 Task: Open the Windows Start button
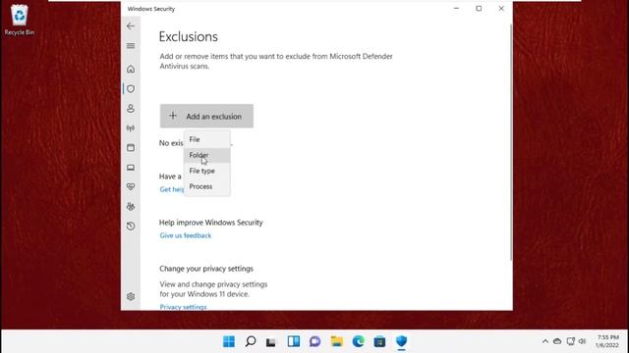coord(229,341)
